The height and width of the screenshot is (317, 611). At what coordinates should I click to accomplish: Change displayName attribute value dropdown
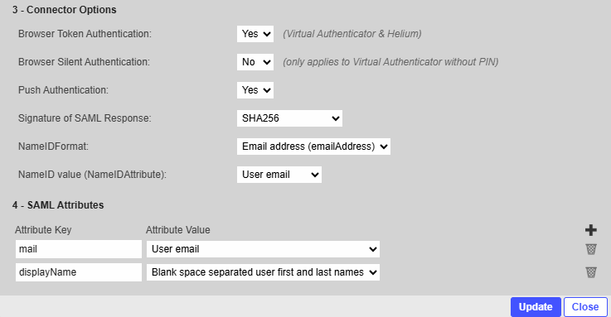(x=263, y=272)
